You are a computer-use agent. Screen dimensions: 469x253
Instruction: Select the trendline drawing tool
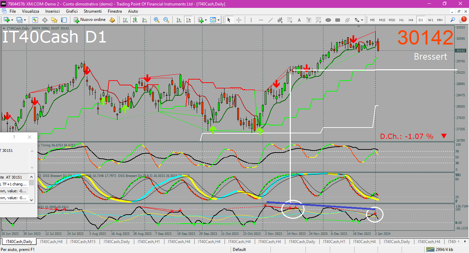[x=271, y=20]
